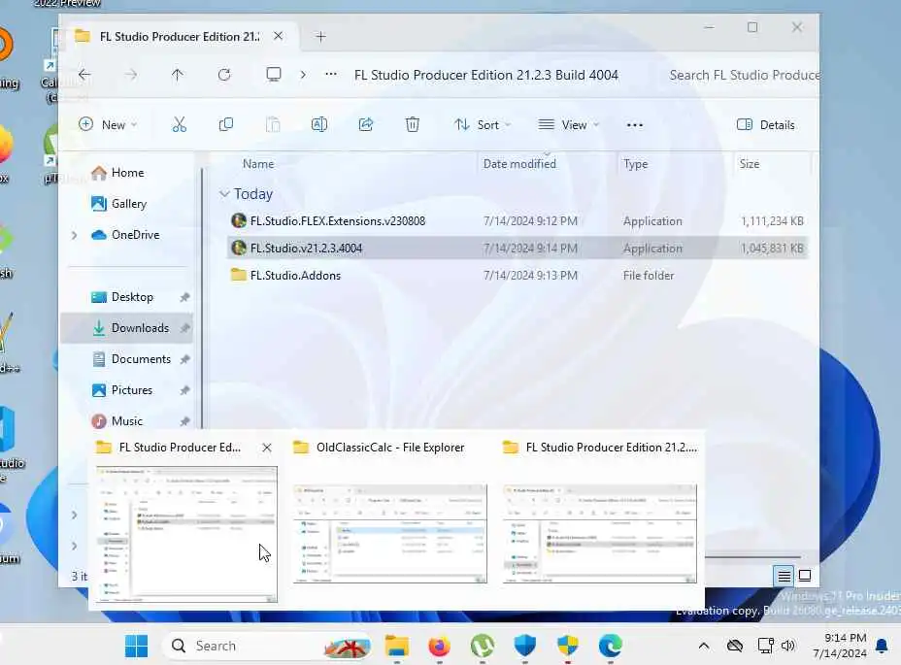Show hidden tray icons chevron
Viewport: 901px width, 665px height.
point(703,646)
